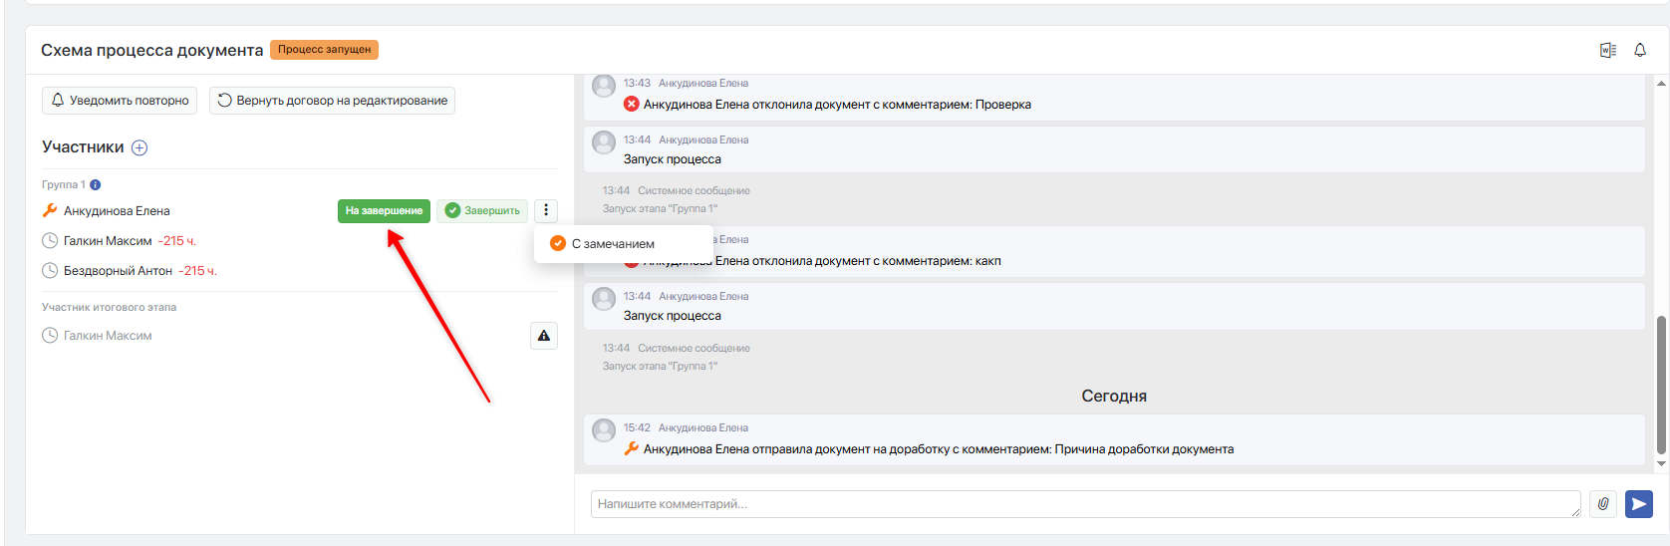Click 'На завершение' green status badge
The width and height of the screenshot is (1670, 546).
pyautogui.click(x=384, y=210)
